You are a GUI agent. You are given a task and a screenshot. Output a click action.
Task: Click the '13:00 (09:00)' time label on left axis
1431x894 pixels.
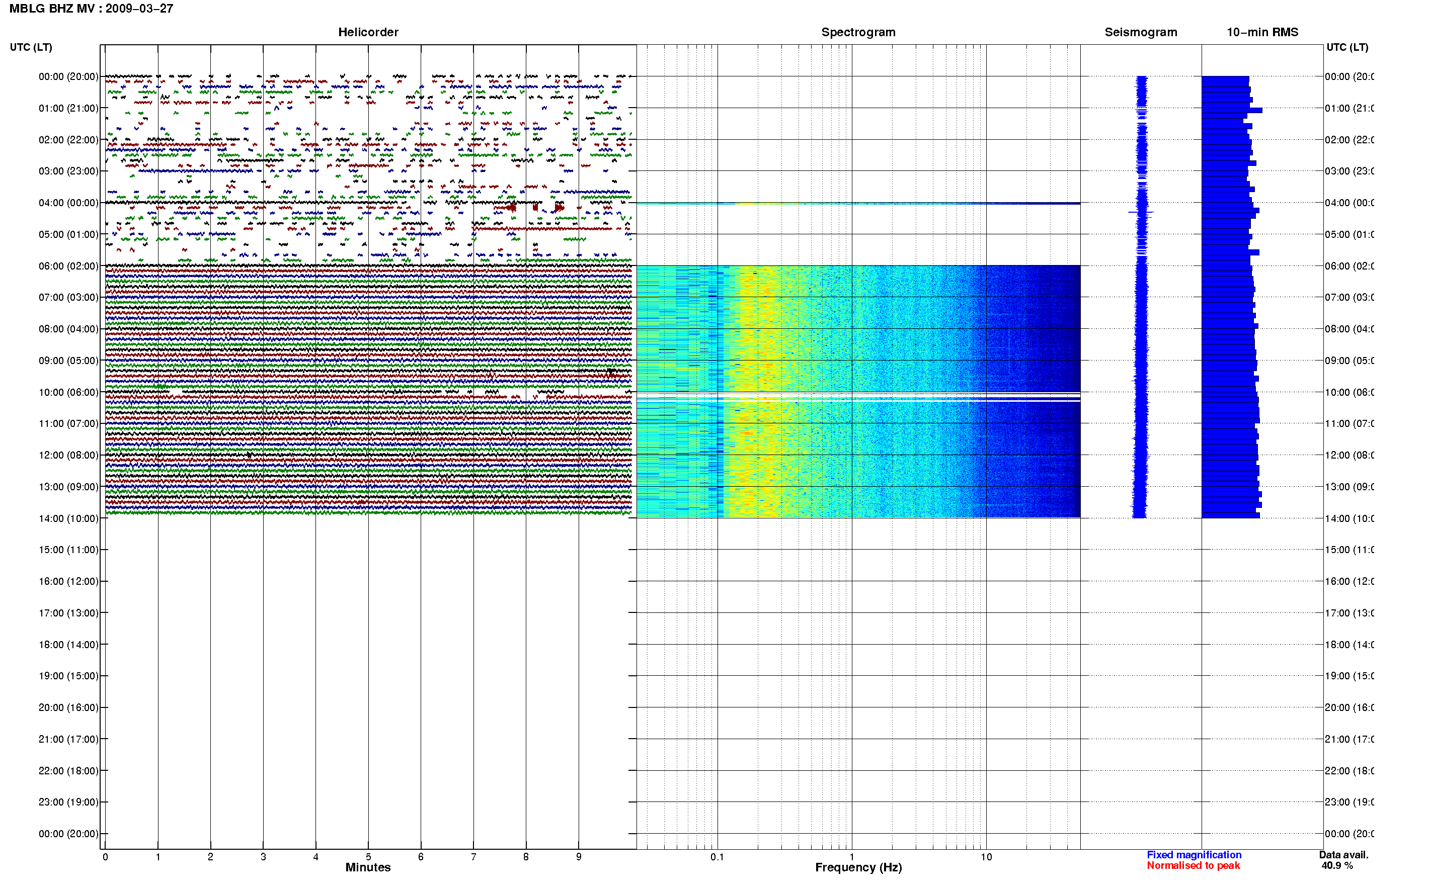pos(68,487)
